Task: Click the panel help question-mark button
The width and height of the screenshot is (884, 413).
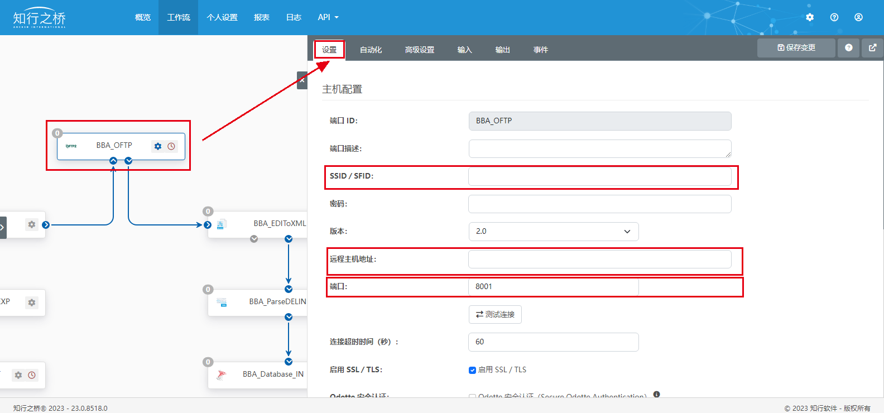Action: pos(848,48)
